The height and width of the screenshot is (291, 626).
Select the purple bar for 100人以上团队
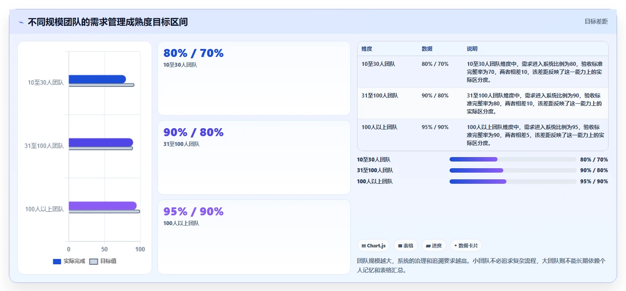click(x=103, y=206)
